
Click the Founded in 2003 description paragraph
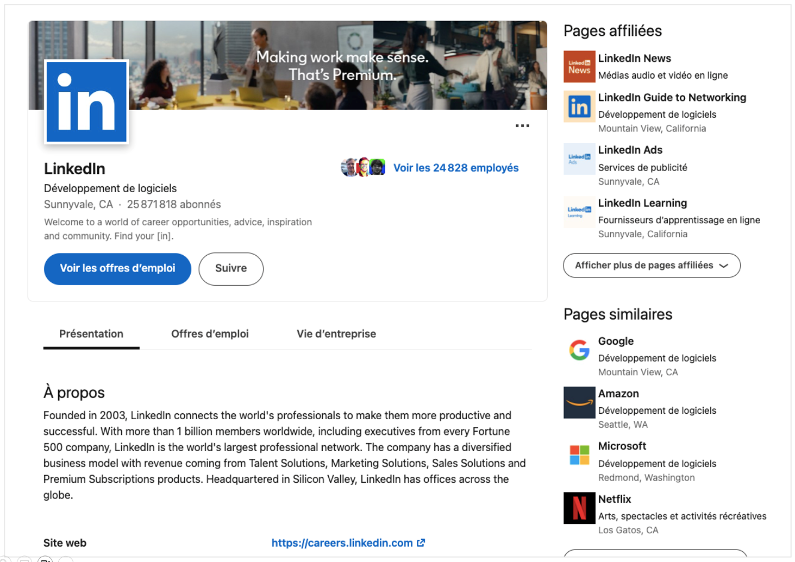tap(285, 455)
